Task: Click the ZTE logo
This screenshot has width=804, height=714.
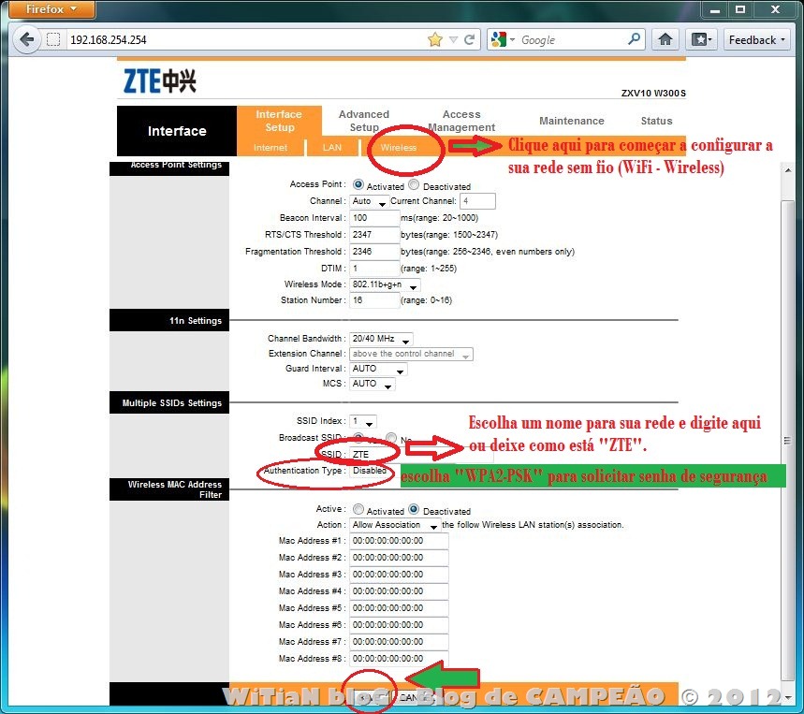Action: tap(159, 81)
